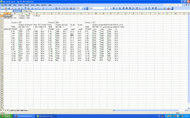The height and width of the screenshot is (118, 190).
Task: Select column header C
Action: [22, 13]
